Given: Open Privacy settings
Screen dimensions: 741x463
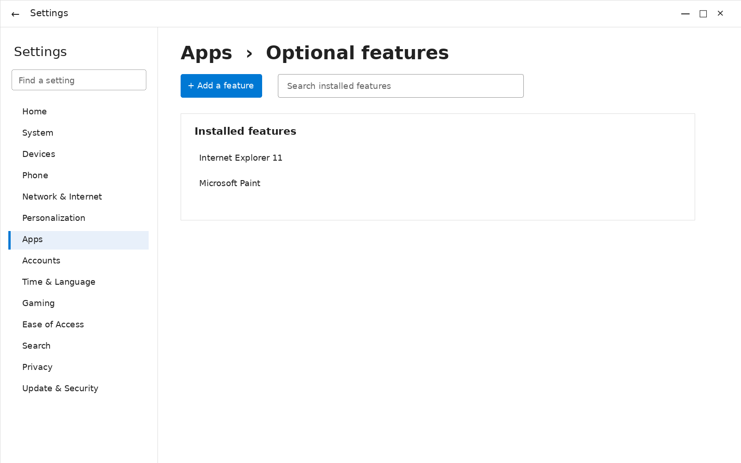Looking at the screenshot, I should pyautogui.click(x=79, y=367).
